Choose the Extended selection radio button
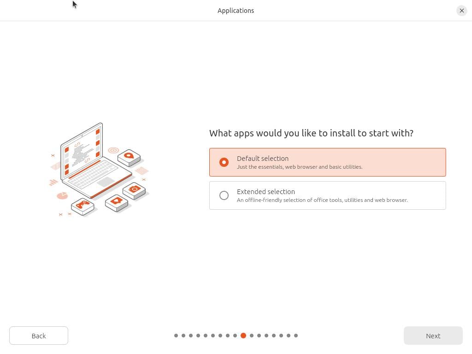472x354 pixels. (x=224, y=195)
